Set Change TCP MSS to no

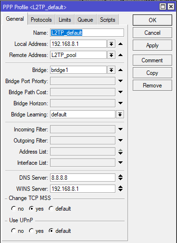coord(14,209)
